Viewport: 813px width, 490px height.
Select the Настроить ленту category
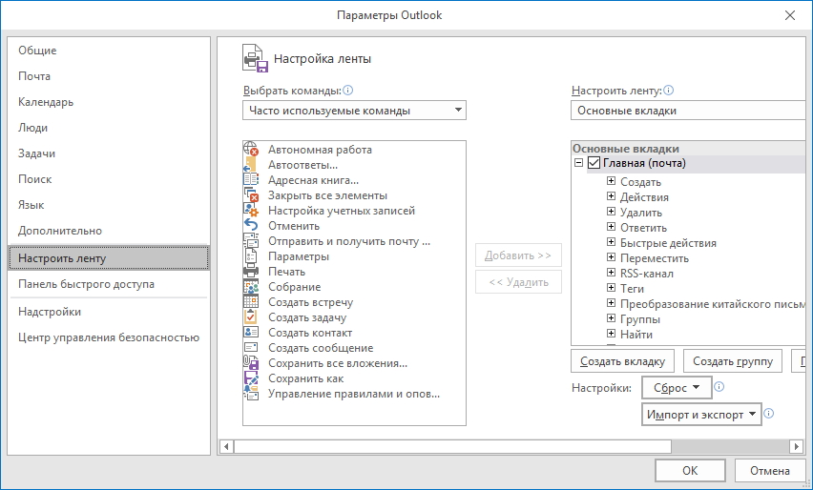pos(109,258)
